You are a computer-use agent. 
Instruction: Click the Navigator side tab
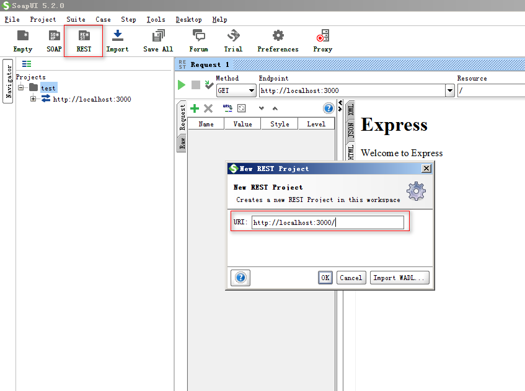(x=8, y=81)
